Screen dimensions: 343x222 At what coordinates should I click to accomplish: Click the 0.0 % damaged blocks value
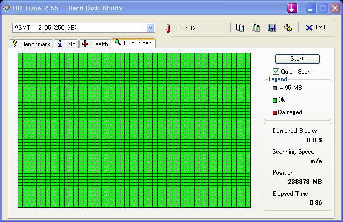(315, 140)
